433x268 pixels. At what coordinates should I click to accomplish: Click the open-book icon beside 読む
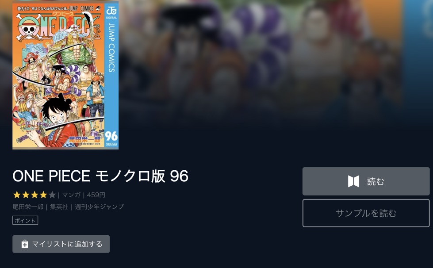pos(353,181)
